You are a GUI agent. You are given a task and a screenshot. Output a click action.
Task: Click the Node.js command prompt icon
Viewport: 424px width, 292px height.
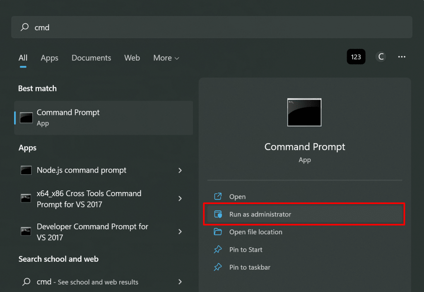26,170
